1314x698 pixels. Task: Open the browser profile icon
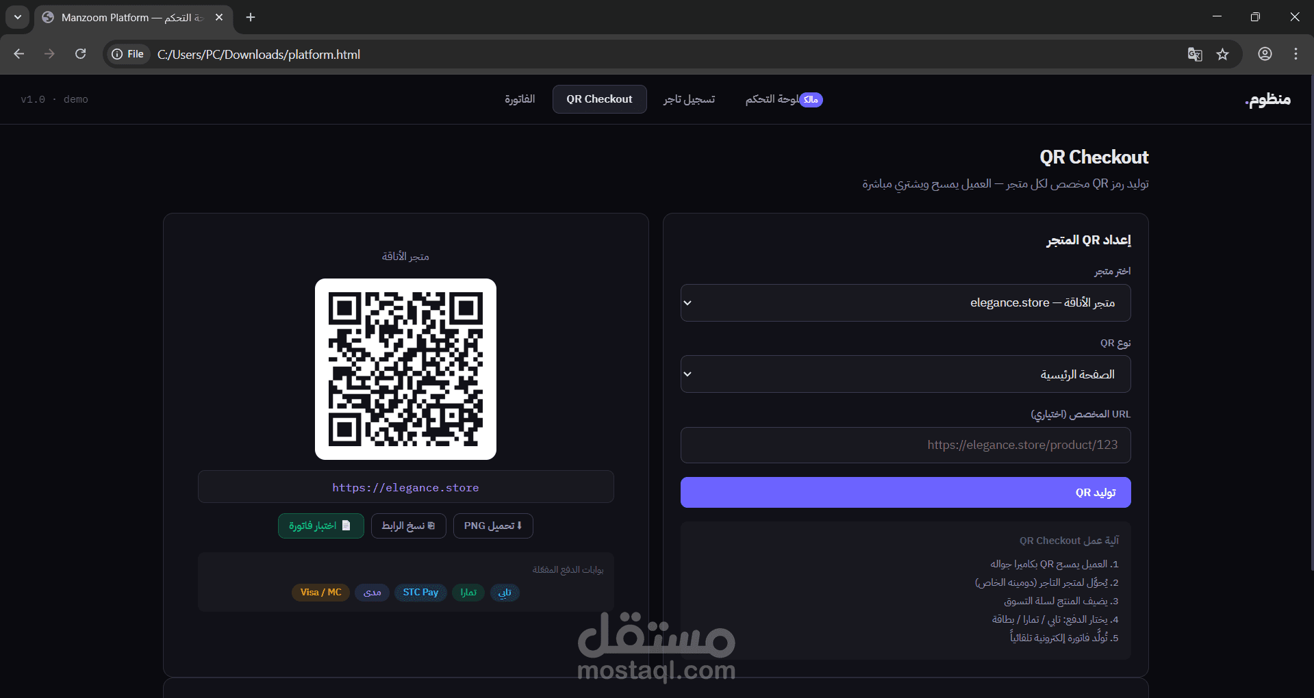[1265, 54]
